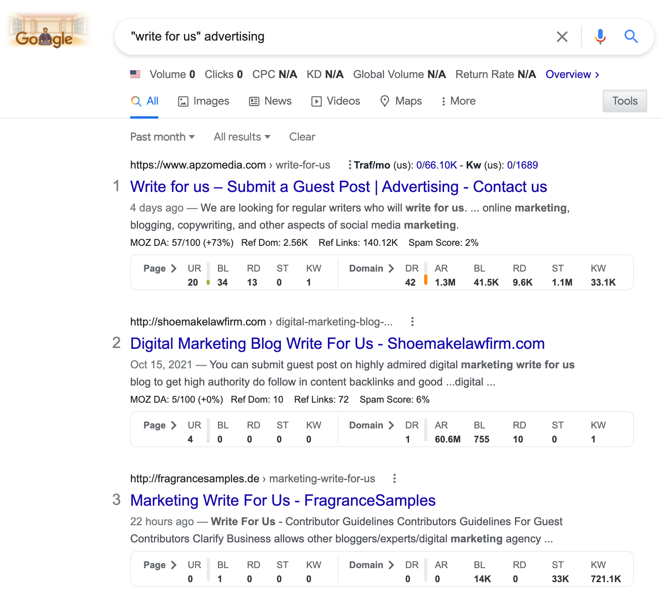Clear the query using the X icon
Image resolution: width=662 pixels, height=597 pixels.
click(562, 36)
